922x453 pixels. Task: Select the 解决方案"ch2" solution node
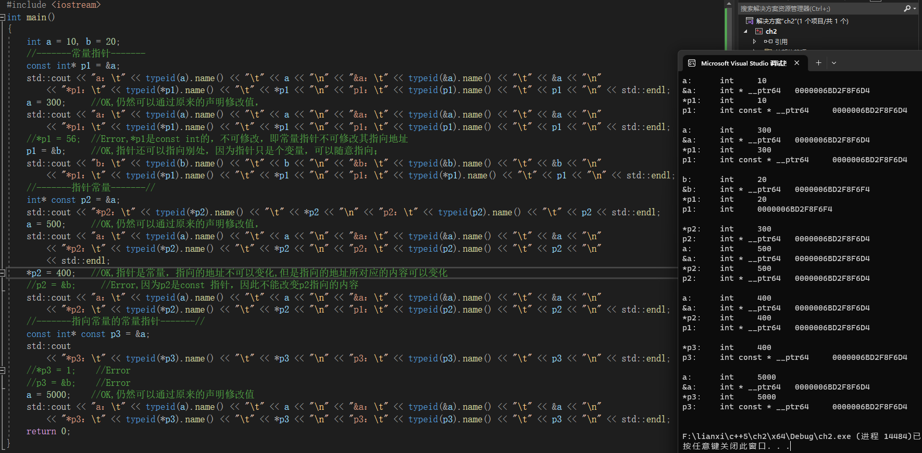click(802, 21)
